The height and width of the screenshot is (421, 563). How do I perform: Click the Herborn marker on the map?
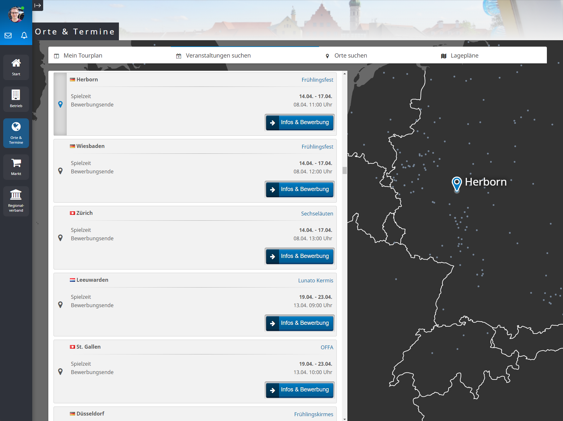pos(457,184)
